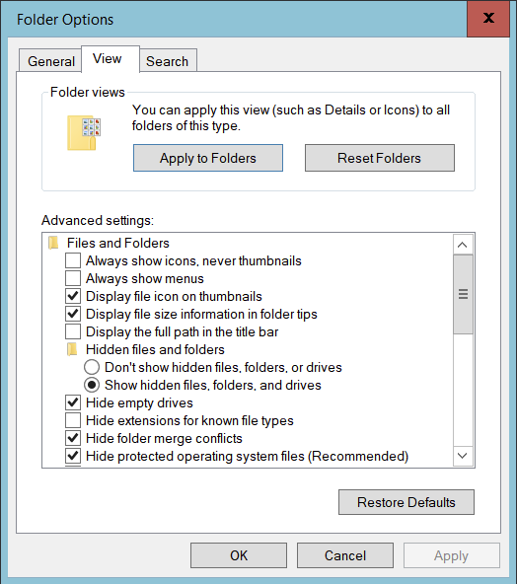Click the Apply to Folders button
The image size is (517, 584).
pyautogui.click(x=208, y=158)
